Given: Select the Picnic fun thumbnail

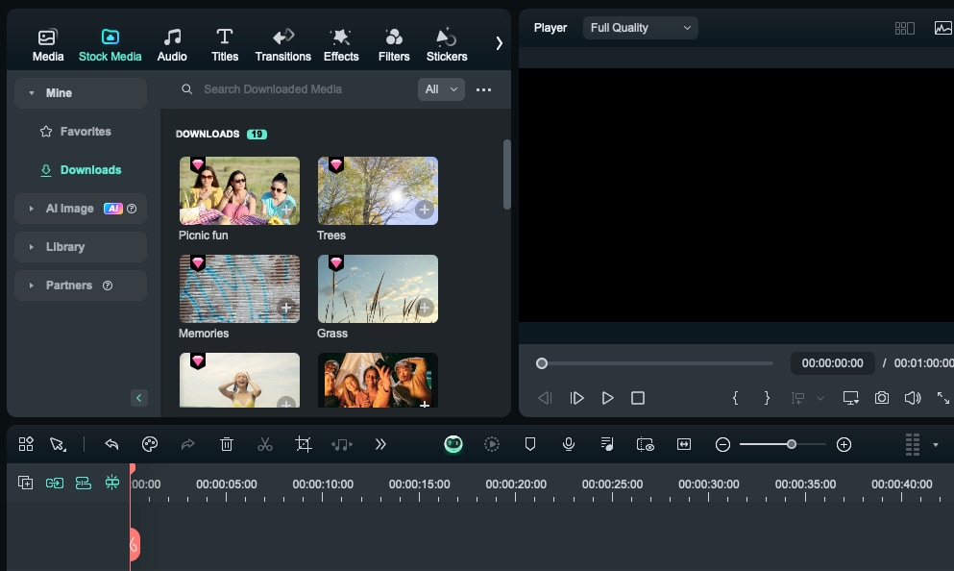Looking at the screenshot, I should click(239, 190).
